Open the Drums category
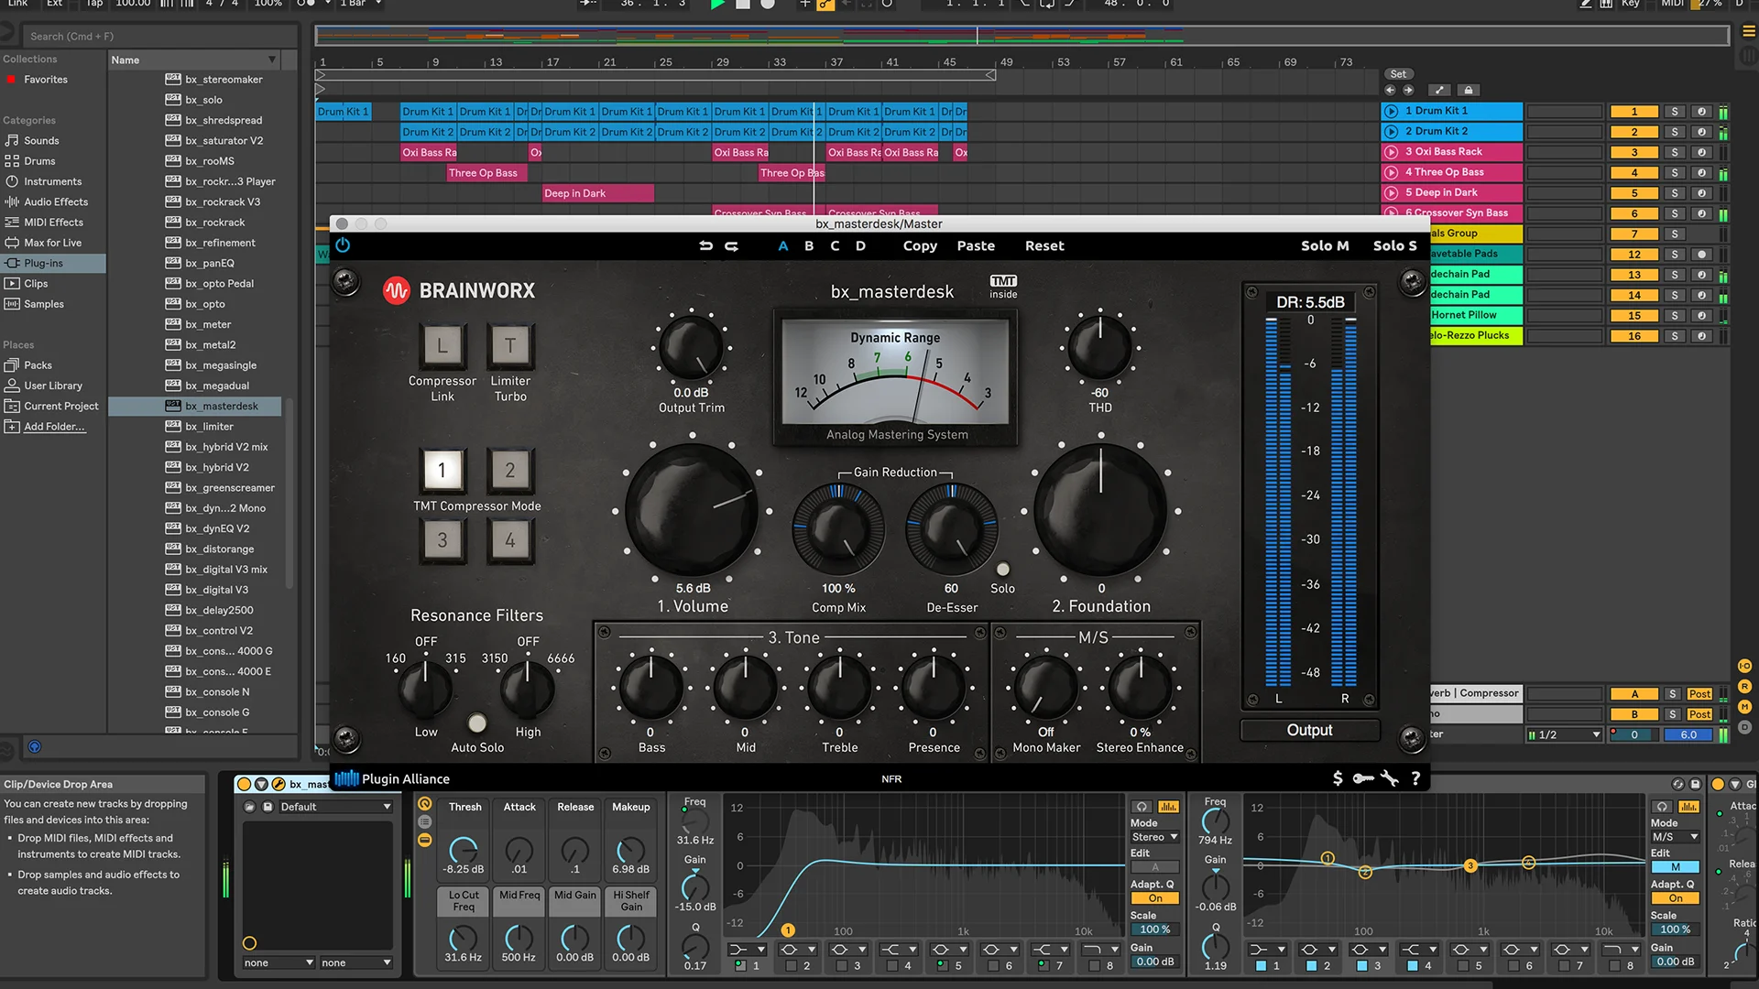Image resolution: width=1759 pixels, height=989 pixels. point(39,160)
